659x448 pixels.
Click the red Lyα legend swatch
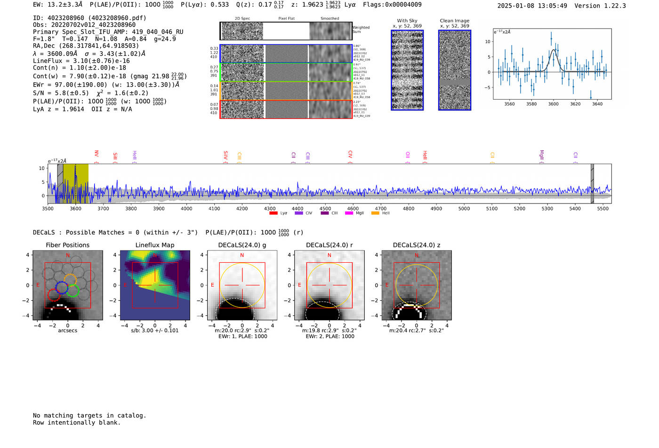coord(273,213)
